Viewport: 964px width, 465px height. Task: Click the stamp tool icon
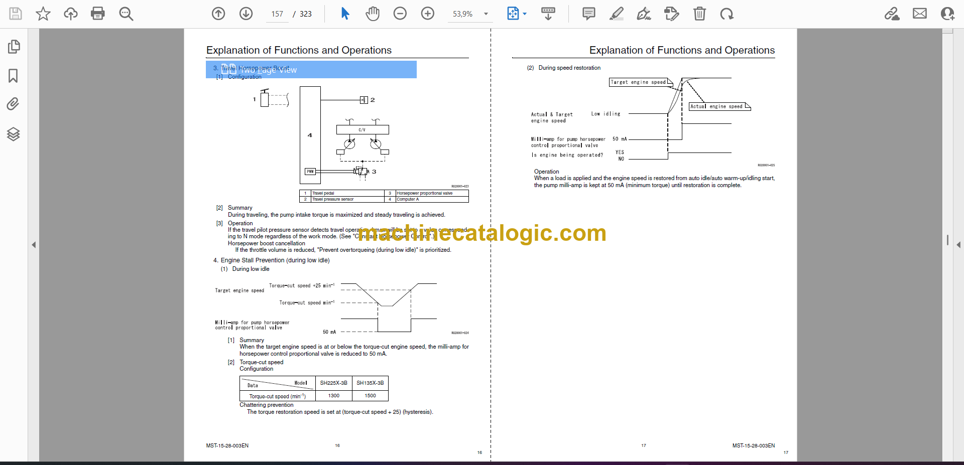point(671,14)
